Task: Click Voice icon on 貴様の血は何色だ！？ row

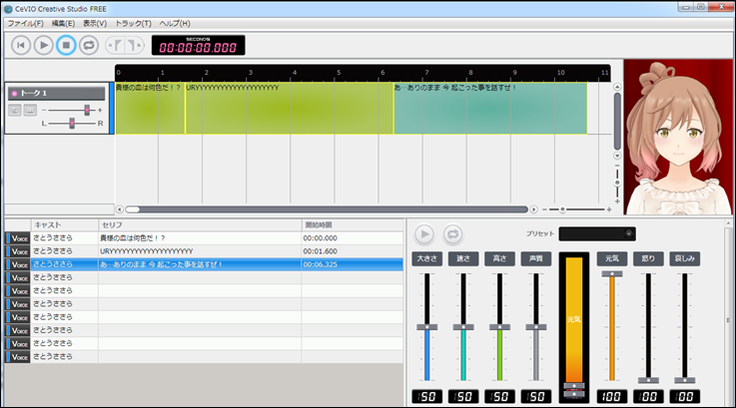Action: click(x=18, y=238)
